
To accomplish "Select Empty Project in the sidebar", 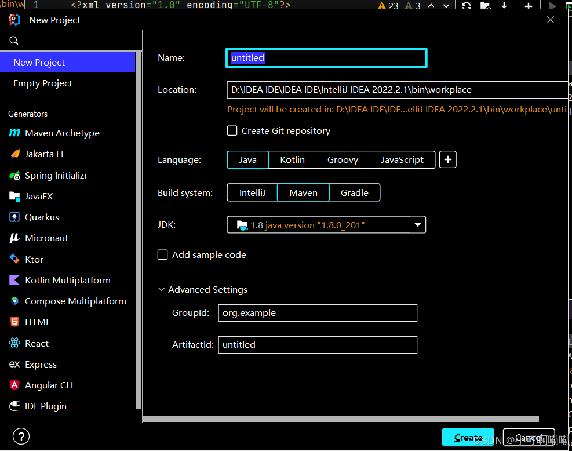I will 67,83.
